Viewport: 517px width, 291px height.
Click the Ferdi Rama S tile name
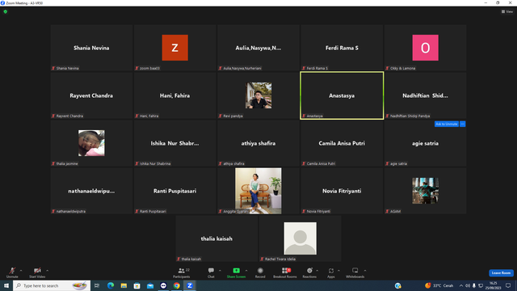(x=342, y=48)
